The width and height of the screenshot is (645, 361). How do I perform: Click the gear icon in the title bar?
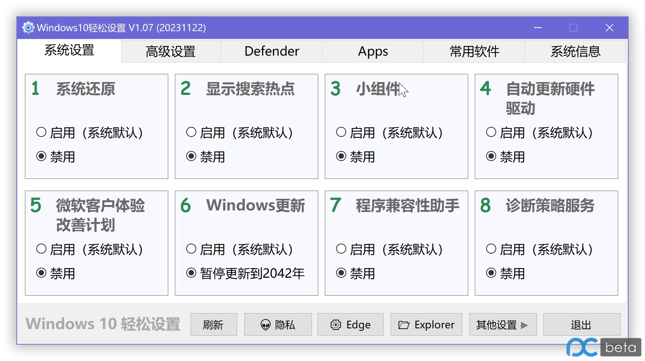pyautogui.click(x=28, y=28)
